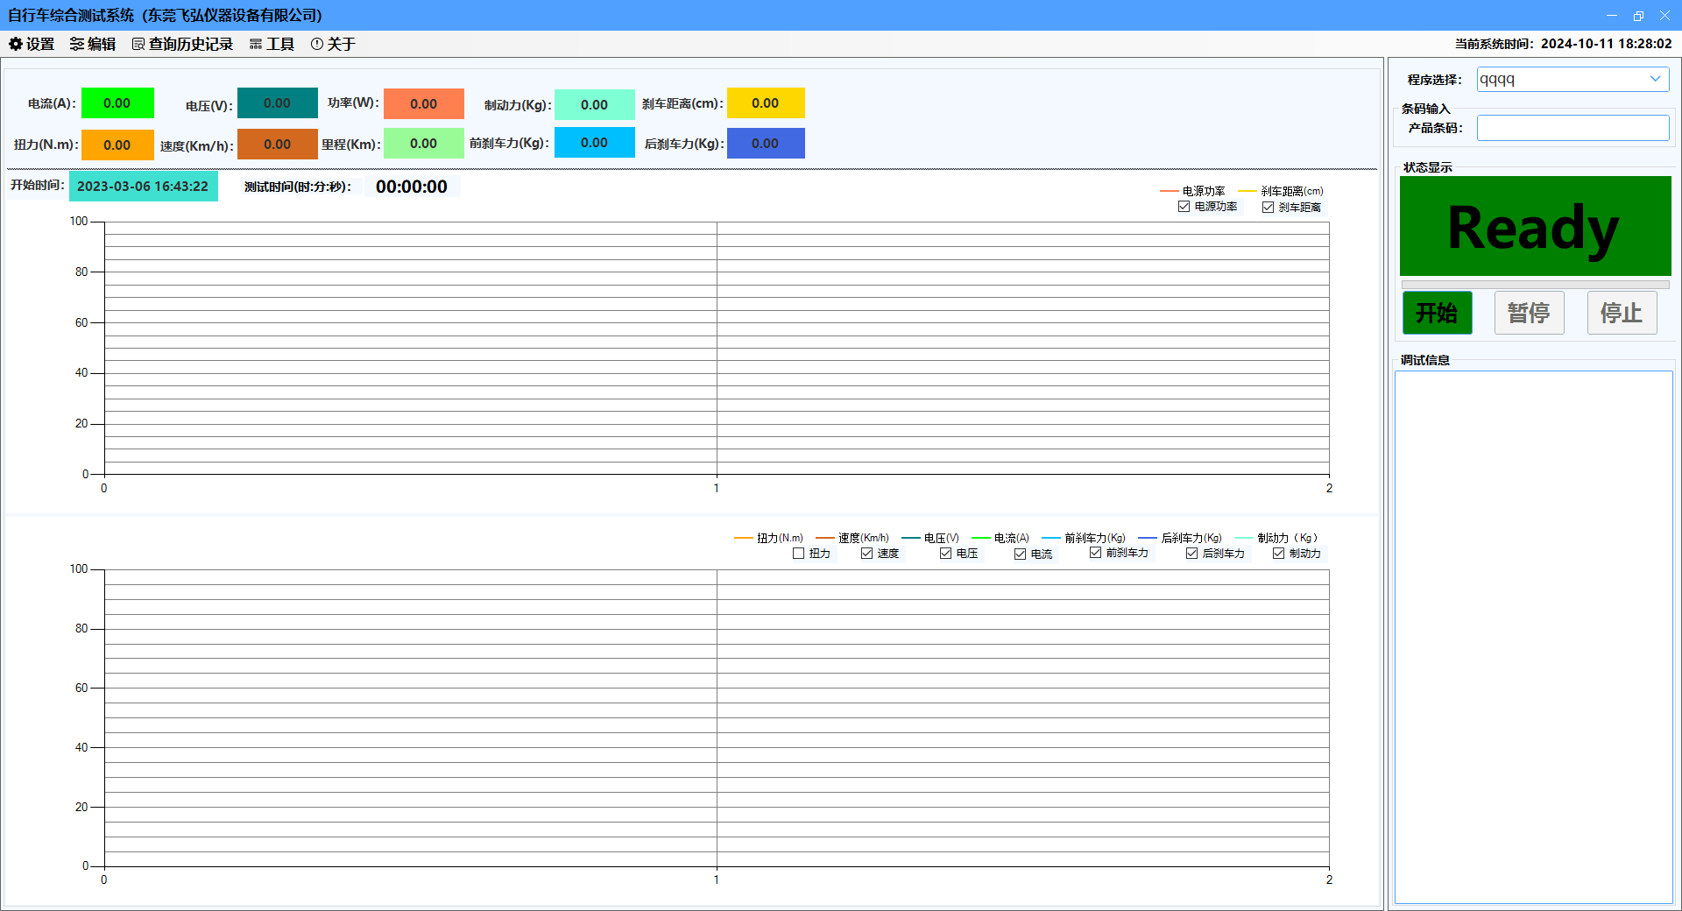This screenshot has width=1682, height=911.
Task: Click the gear icon next to 设置
Action: point(16,44)
